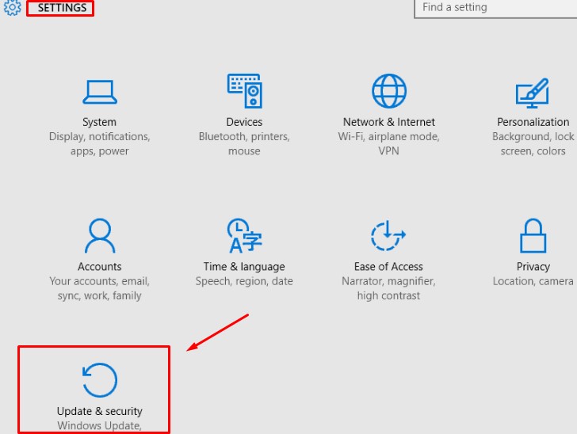Click the Devices text label
The height and width of the screenshot is (434, 577).
click(244, 122)
